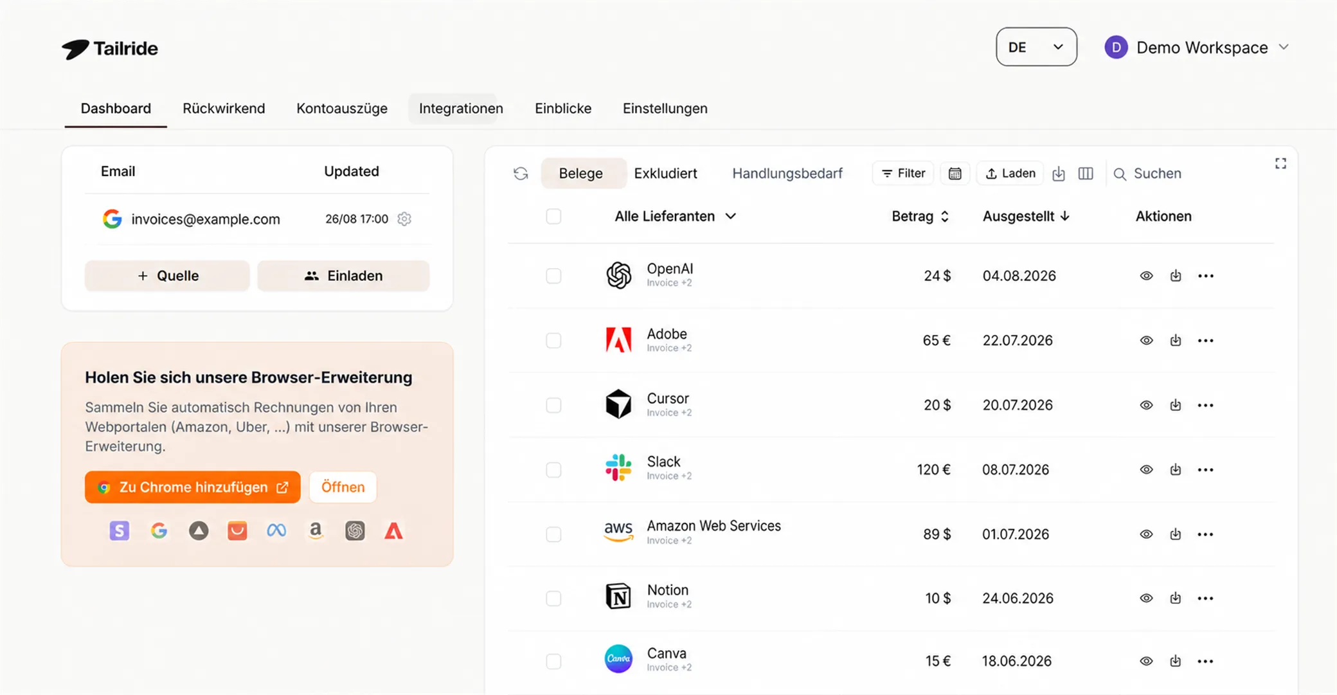Check the Cursor row checkbox

pyautogui.click(x=553, y=405)
